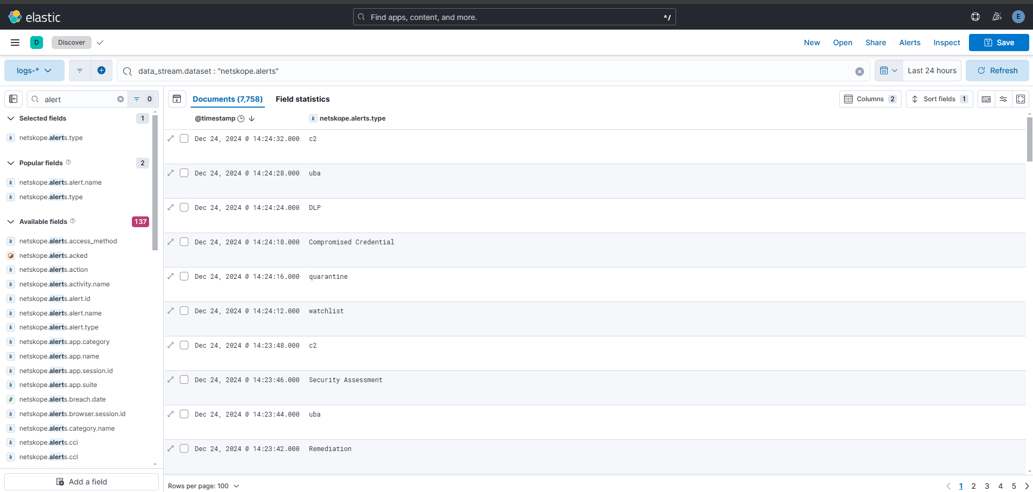Select the Security Assessment row checkbox
The width and height of the screenshot is (1033, 492).
pos(184,379)
